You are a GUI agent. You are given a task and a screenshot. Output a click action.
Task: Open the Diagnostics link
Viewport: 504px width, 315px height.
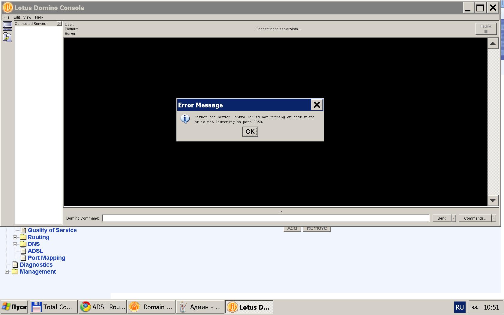[x=36, y=265]
